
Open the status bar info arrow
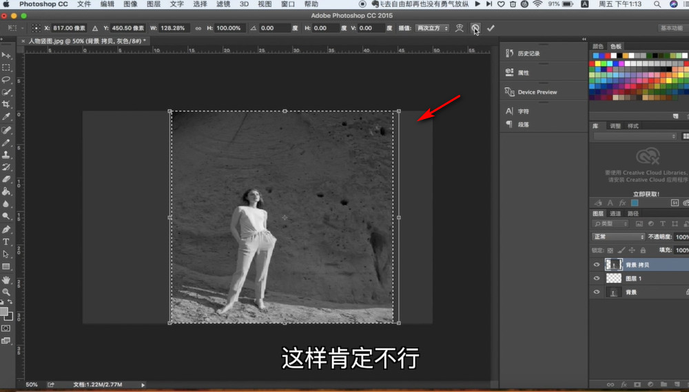(143, 385)
